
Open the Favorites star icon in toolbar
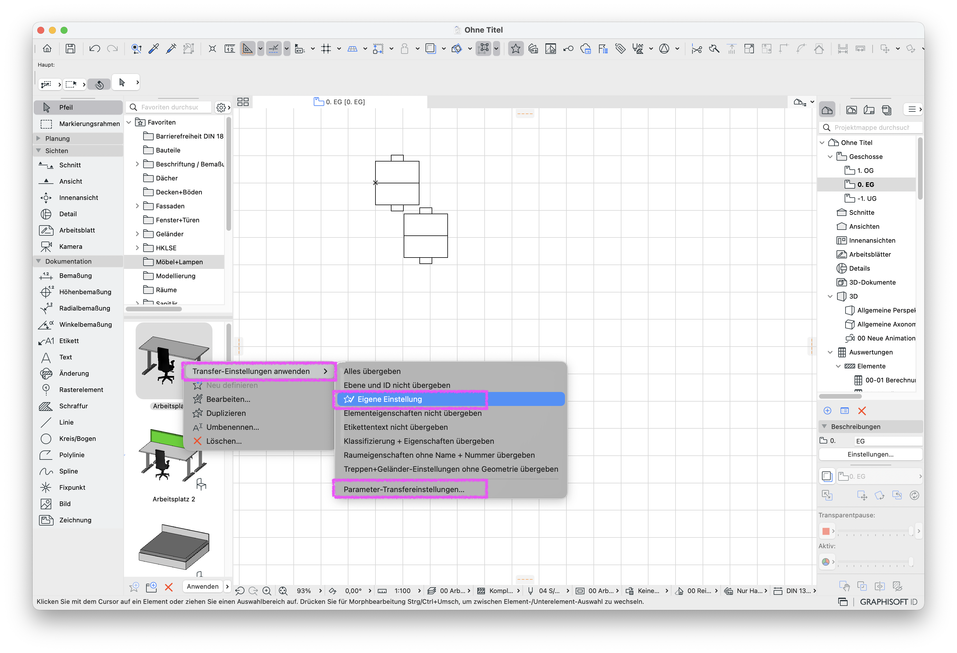pyautogui.click(x=515, y=49)
